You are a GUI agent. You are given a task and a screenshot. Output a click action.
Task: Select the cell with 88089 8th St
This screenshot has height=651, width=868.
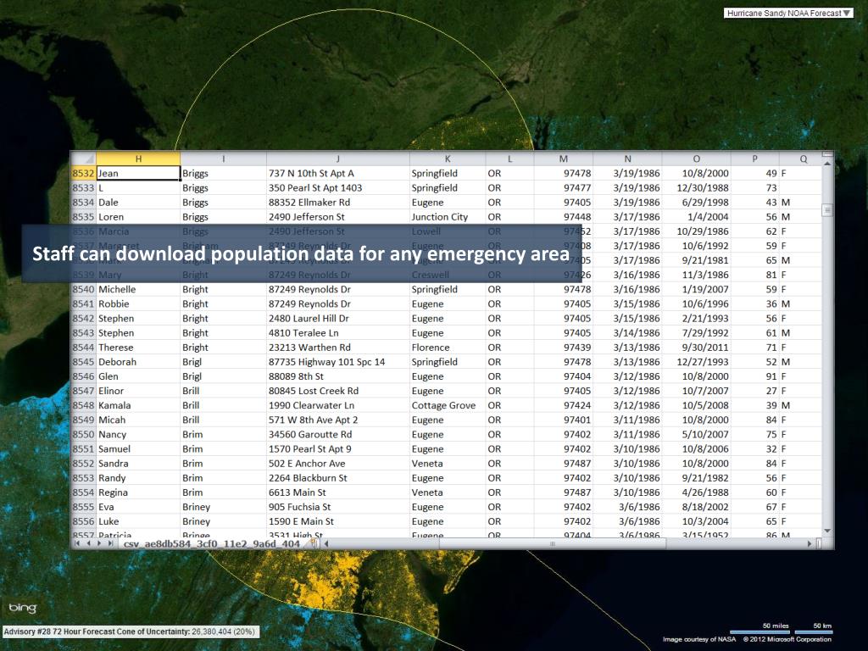[x=337, y=376]
